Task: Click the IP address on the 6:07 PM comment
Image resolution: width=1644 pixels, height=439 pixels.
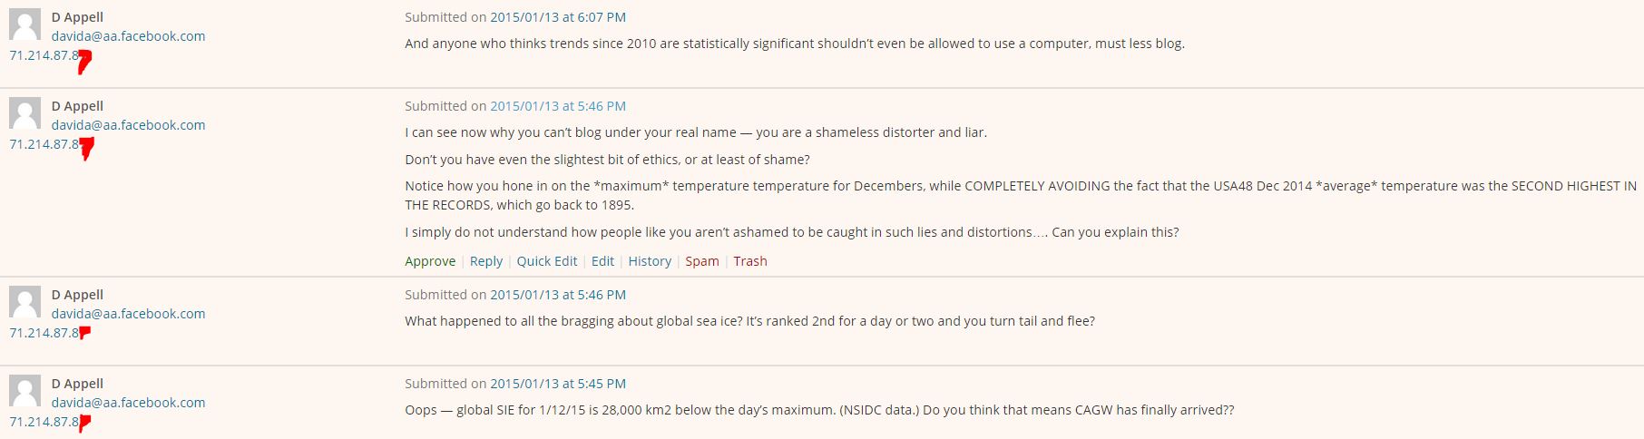Action: click(x=44, y=55)
